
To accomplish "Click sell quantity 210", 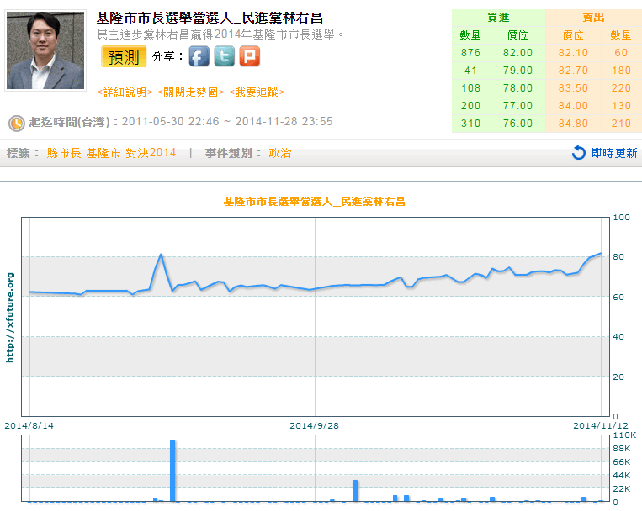I will pyautogui.click(x=621, y=124).
